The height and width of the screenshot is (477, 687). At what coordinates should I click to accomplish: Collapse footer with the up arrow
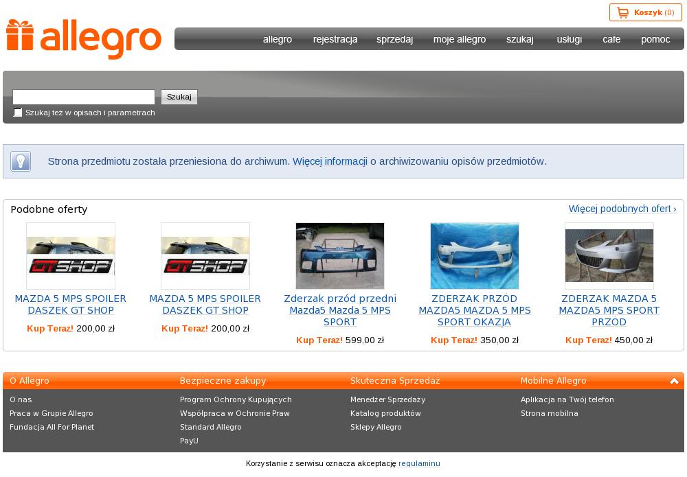(674, 381)
